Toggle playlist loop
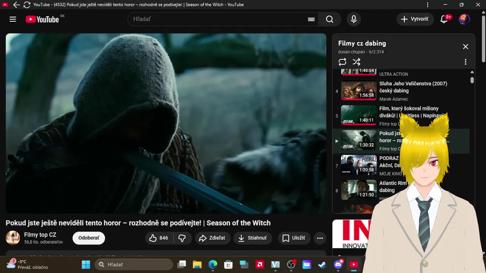This screenshot has width=486, height=273. [342, 62]
